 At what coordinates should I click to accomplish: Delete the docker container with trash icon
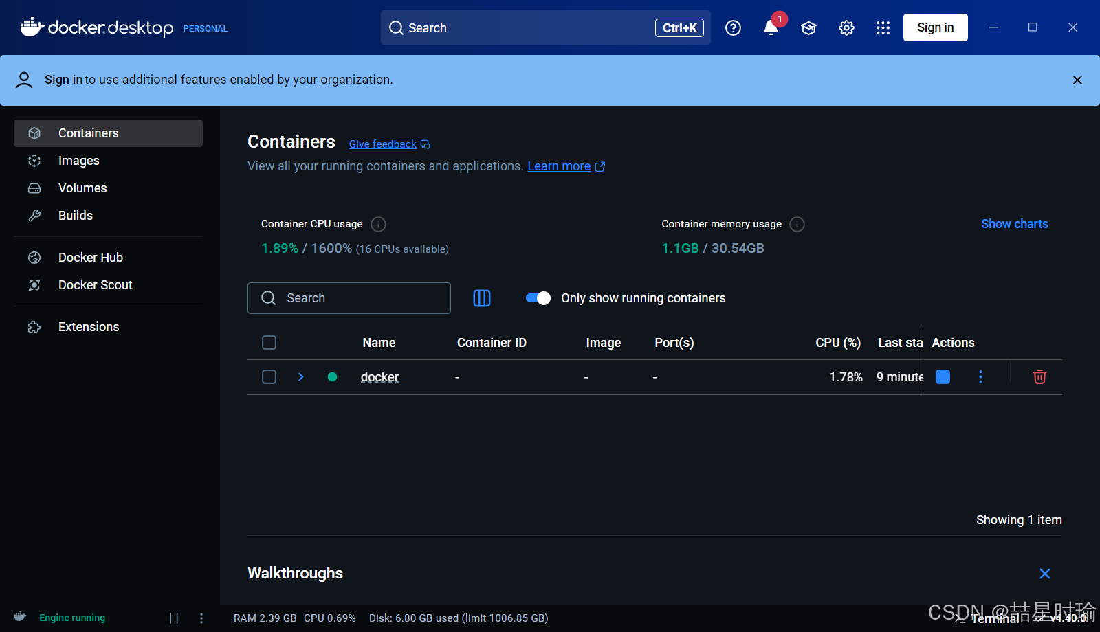[1039, 376]
